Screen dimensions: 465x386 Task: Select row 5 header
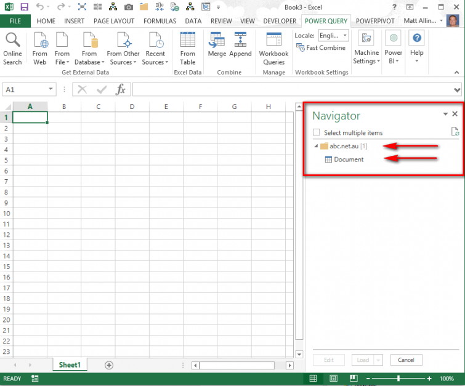[x=6, y=161]
